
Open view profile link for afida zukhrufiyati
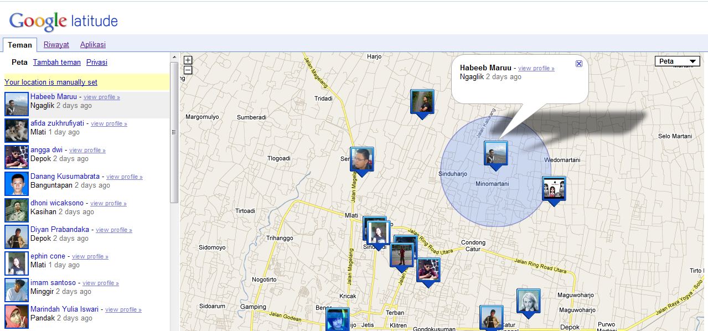pos(109,124)
